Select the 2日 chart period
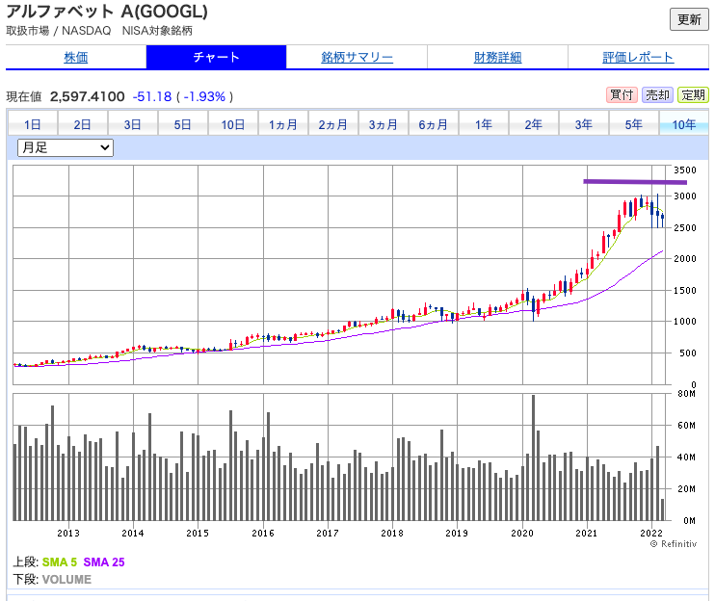Viewport: 715px width, 601px height. (x=83, y=124)
